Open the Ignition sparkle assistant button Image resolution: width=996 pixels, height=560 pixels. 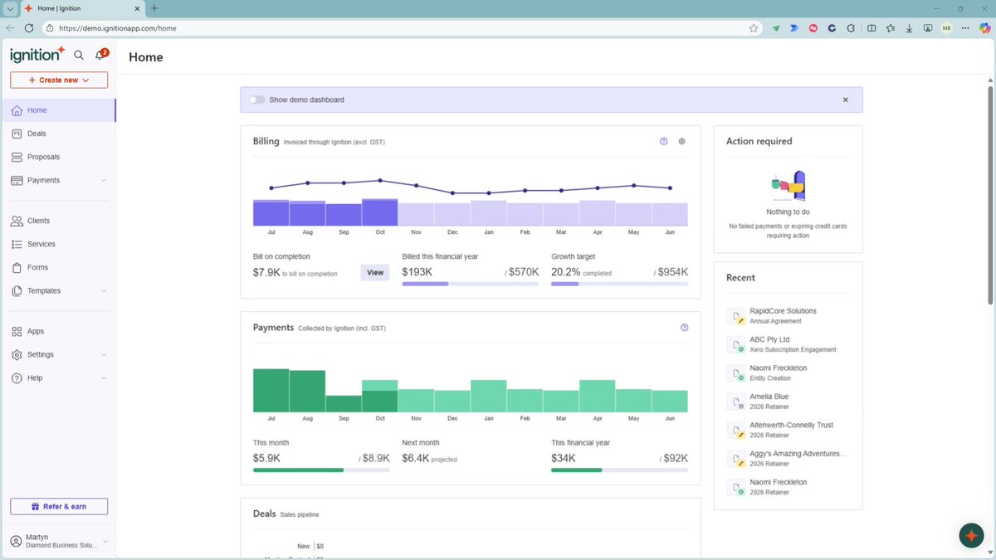(x=971, y=535)
